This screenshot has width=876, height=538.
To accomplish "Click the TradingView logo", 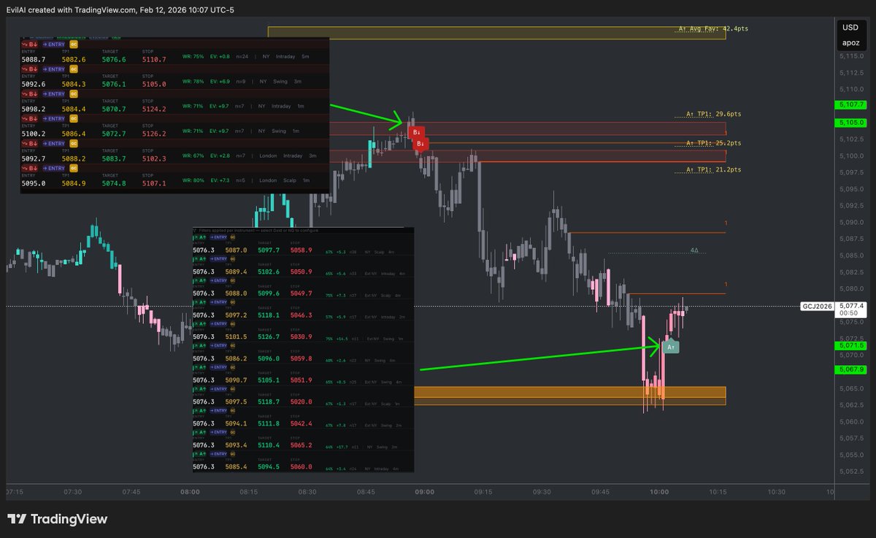I will click(x=58, y=519).
